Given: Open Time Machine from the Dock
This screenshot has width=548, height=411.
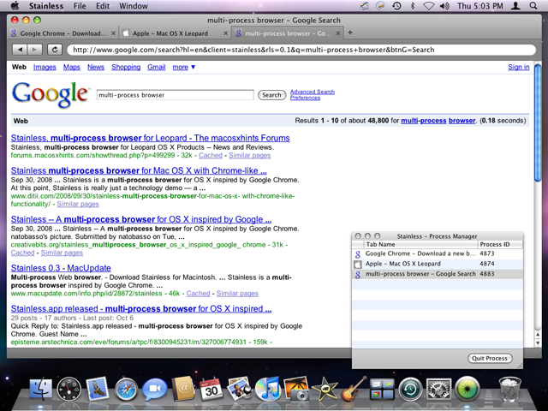Looking at the screenshot, I should pos(410,389).
